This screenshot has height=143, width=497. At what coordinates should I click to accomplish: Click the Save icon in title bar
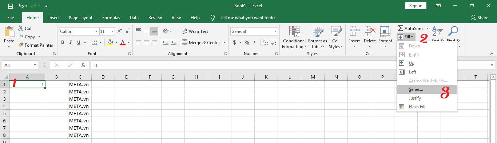pos(10,6)
